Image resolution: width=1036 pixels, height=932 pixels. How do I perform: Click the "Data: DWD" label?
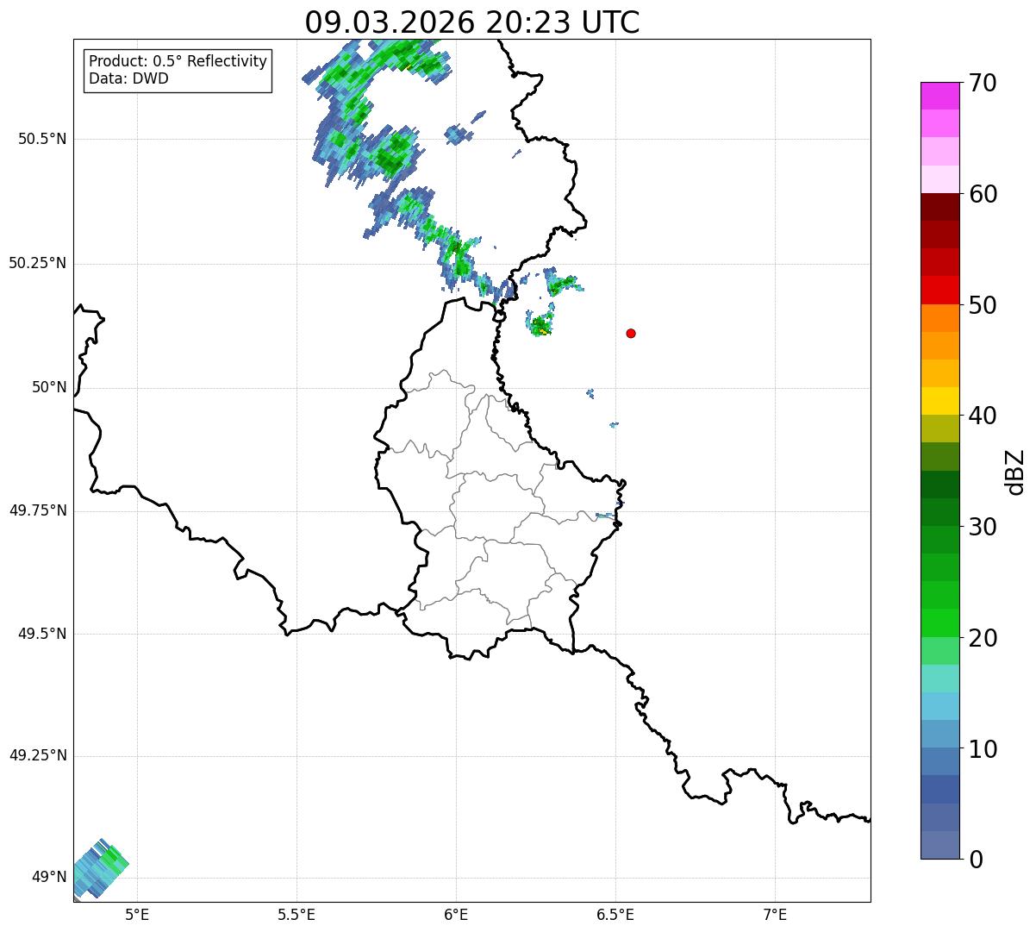pos(128,78)
